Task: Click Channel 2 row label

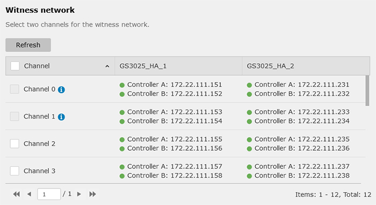Action: [x=39, y=144]
